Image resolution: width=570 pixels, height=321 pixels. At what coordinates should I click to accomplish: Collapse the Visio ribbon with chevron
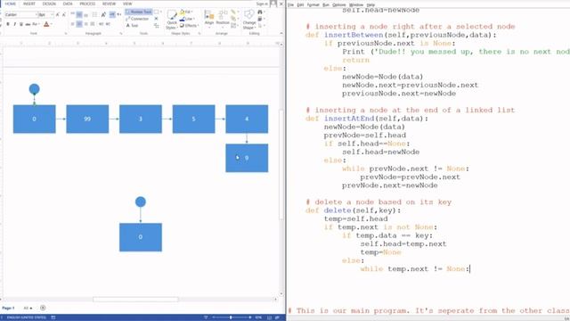pos(281,33)
